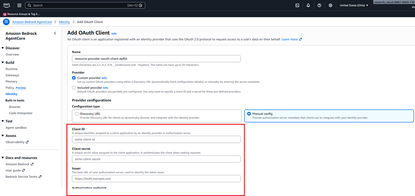This screenshot has width=415, height=196.
Task: Toggle the hamburger navigation menu
Action: click(6, 22)
